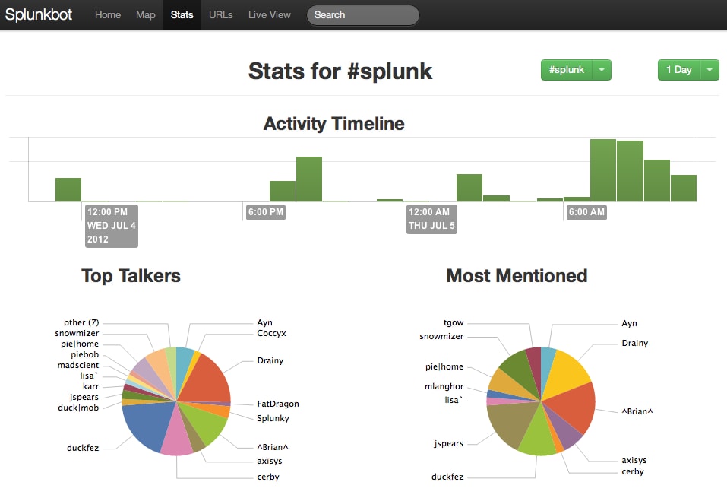Expand the #splunk channel dropdown arrow
Image resolution: width=727 pixels, height=498 pixels.
click(x=602, y=70)
